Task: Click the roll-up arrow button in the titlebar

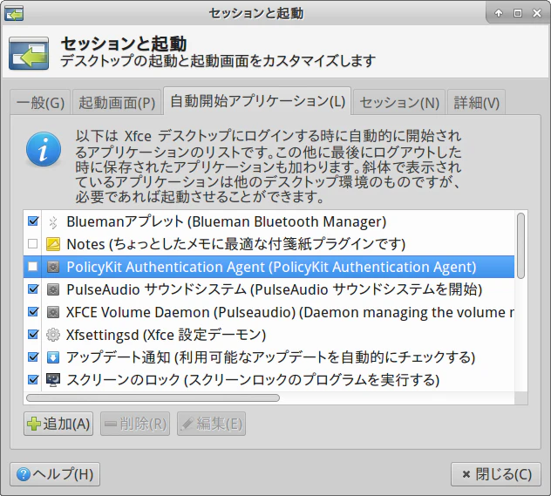Action: coord(499,13)
